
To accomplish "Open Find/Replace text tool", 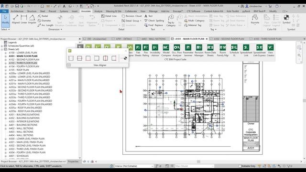I will [153, 25].
